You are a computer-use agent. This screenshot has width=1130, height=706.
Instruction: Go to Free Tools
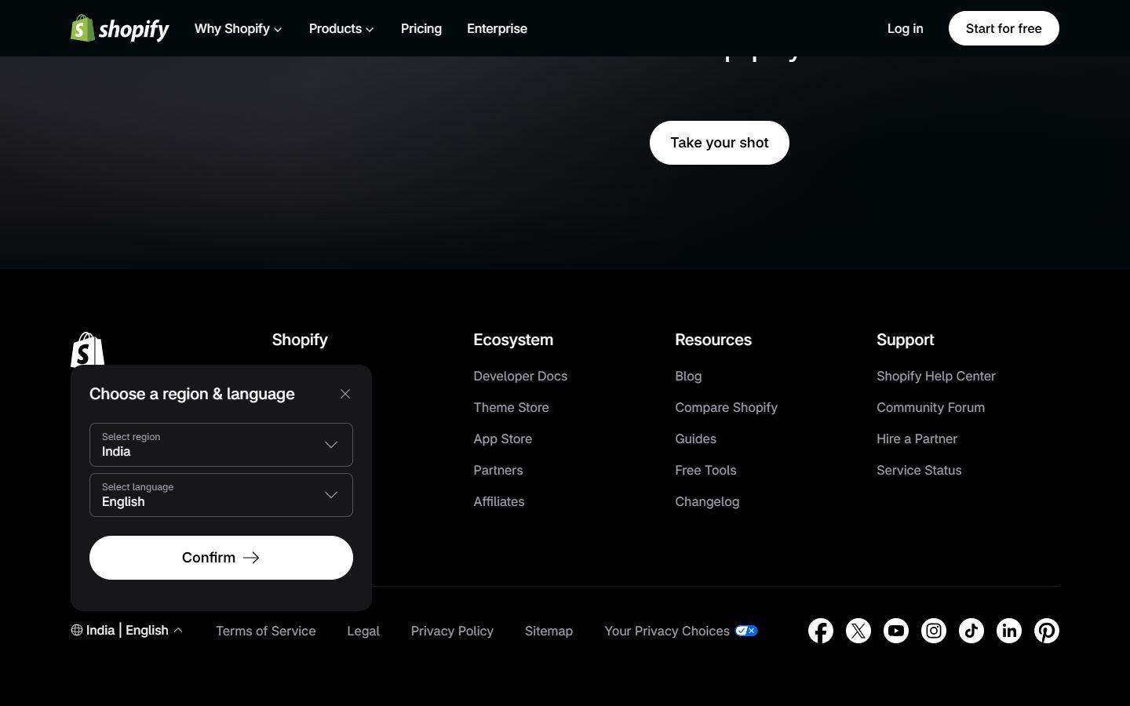[705, 470]
